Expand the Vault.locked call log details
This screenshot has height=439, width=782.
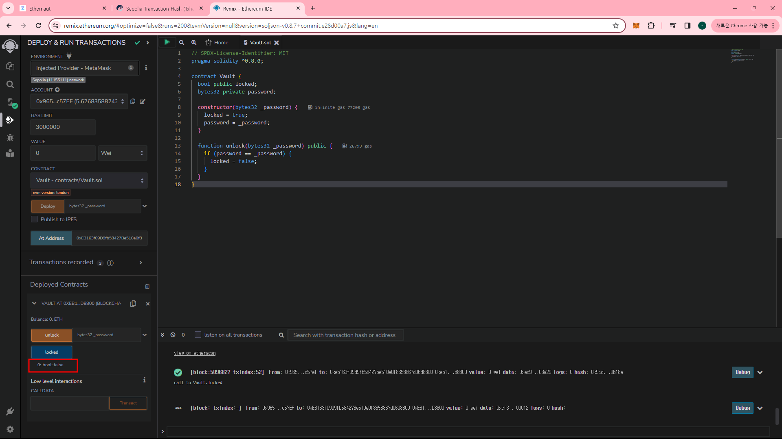[760, 372]
